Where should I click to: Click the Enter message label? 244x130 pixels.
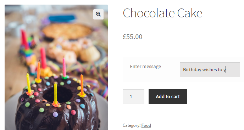tap(145, 67)
